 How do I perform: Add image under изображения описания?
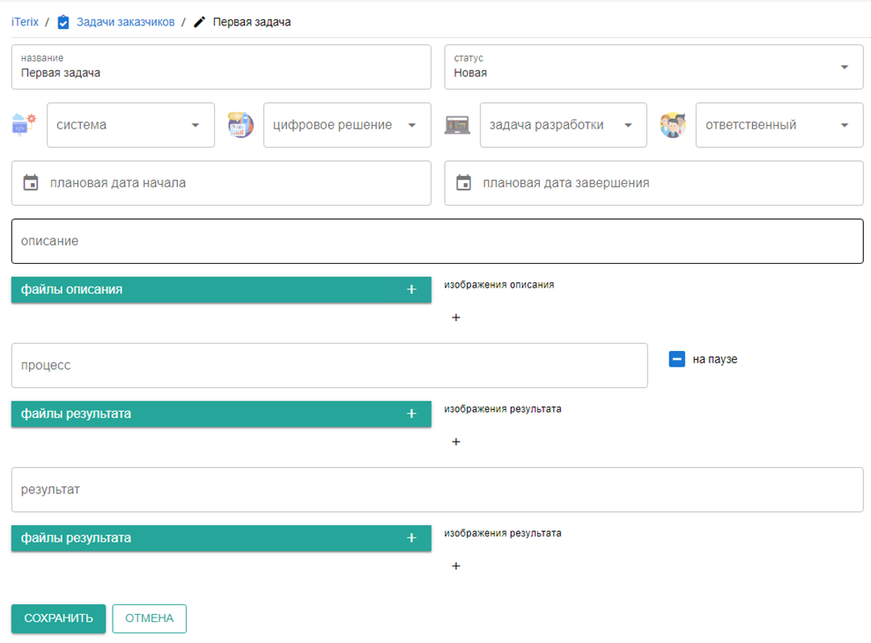456,318
